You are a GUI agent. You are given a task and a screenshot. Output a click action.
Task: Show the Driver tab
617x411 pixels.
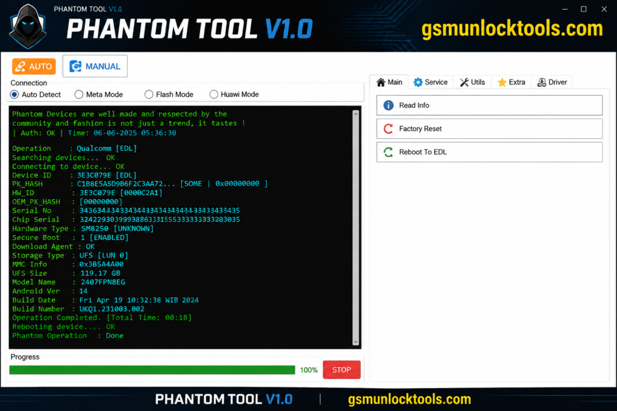pyautogui.click(x=552, y=82)
